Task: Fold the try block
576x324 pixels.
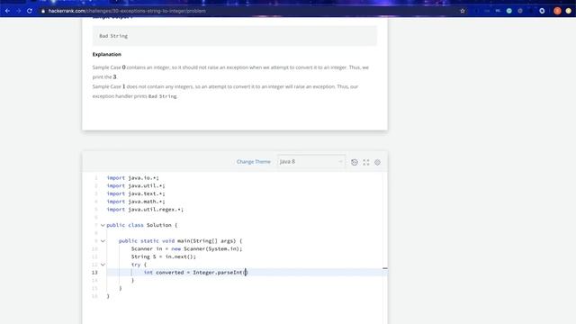Action: coord(103,265)
